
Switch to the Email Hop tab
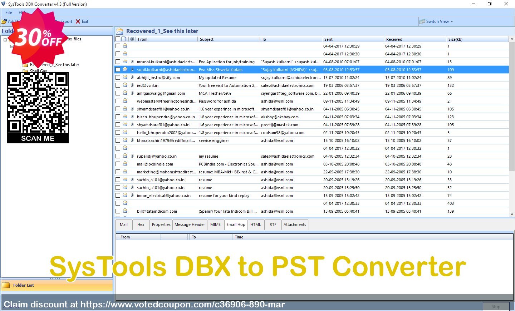236,224
